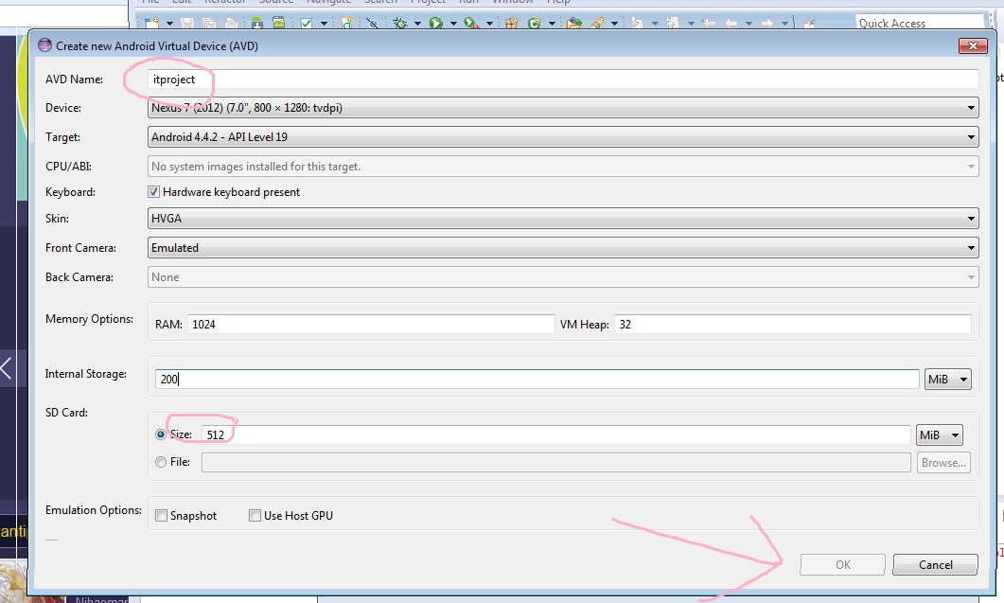The width and height of the screenshot is (1004, 603).
Task: Click the Save All icon in Eclipse toolbar
Action: [209, 23]
